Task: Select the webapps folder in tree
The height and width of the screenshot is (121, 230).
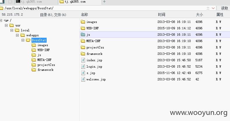Action: click(x=32, y=35)
